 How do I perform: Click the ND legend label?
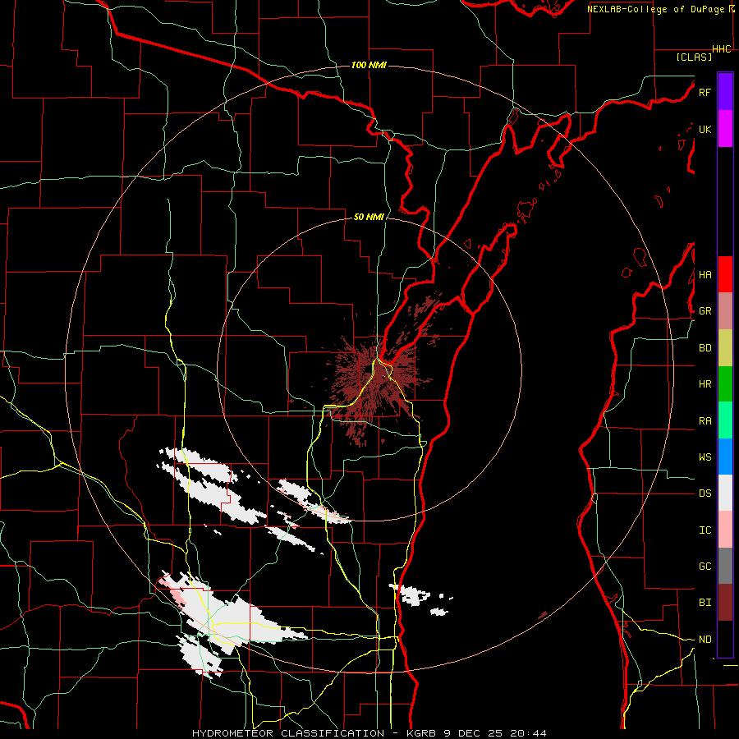coord(705,640)
